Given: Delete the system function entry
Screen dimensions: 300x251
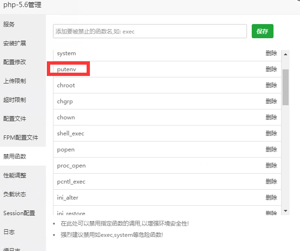Looking at the screenshot, I should pos(271,53).
